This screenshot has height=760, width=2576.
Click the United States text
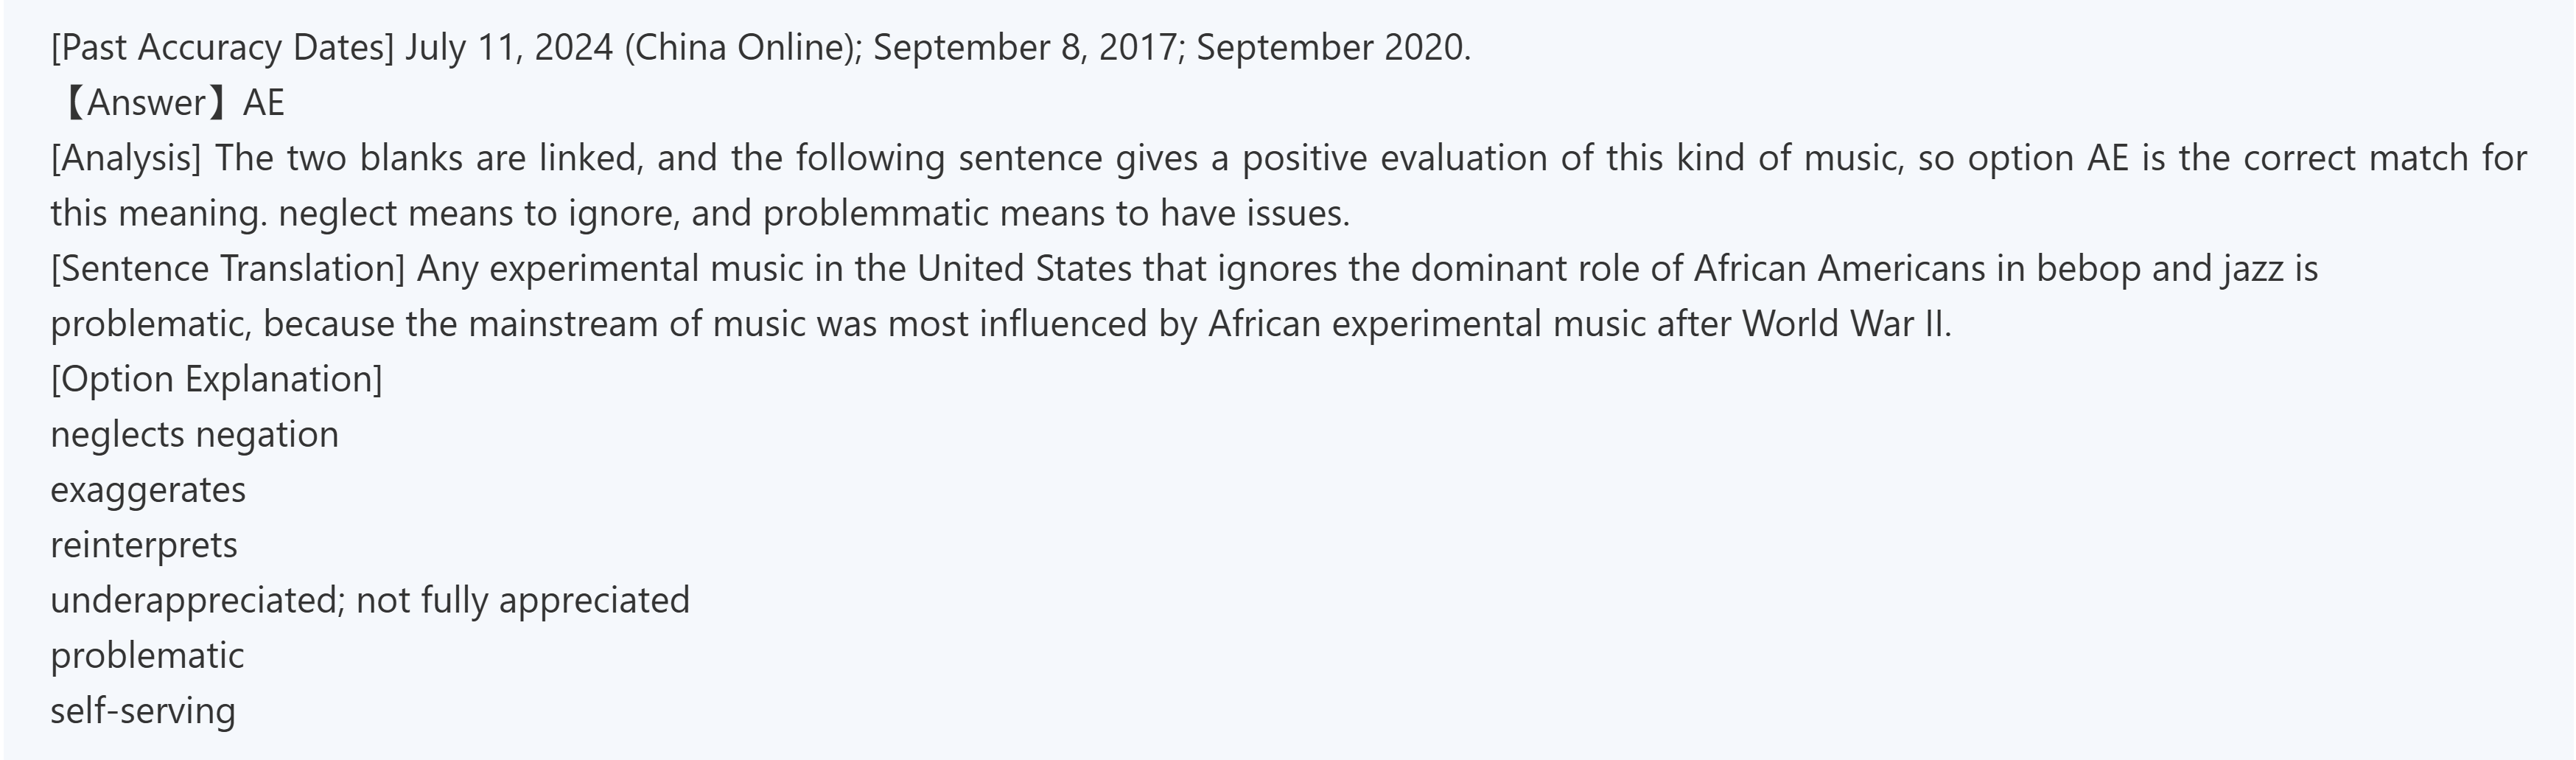point(1024,269)
